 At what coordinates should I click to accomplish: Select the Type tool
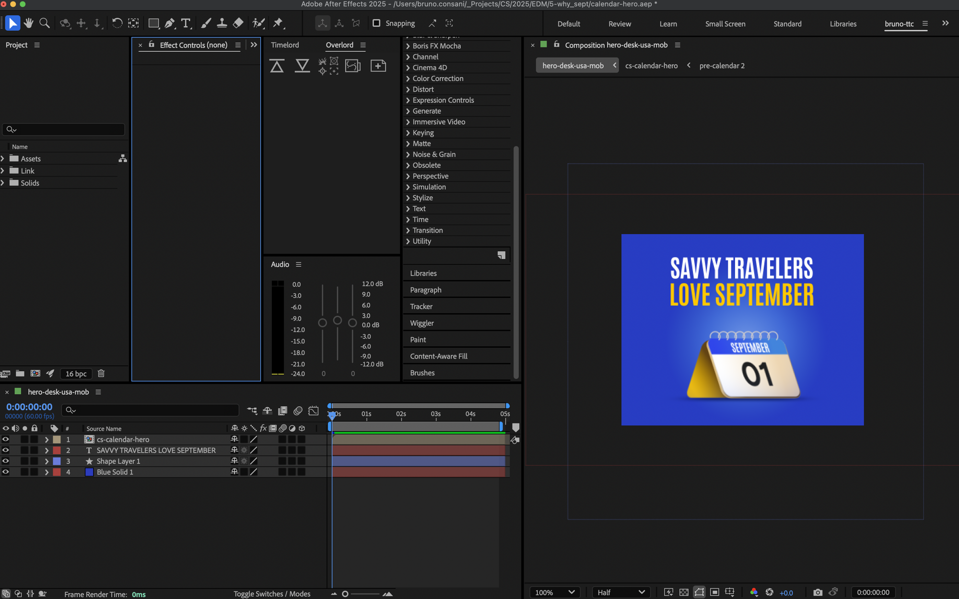coord(186,23)
